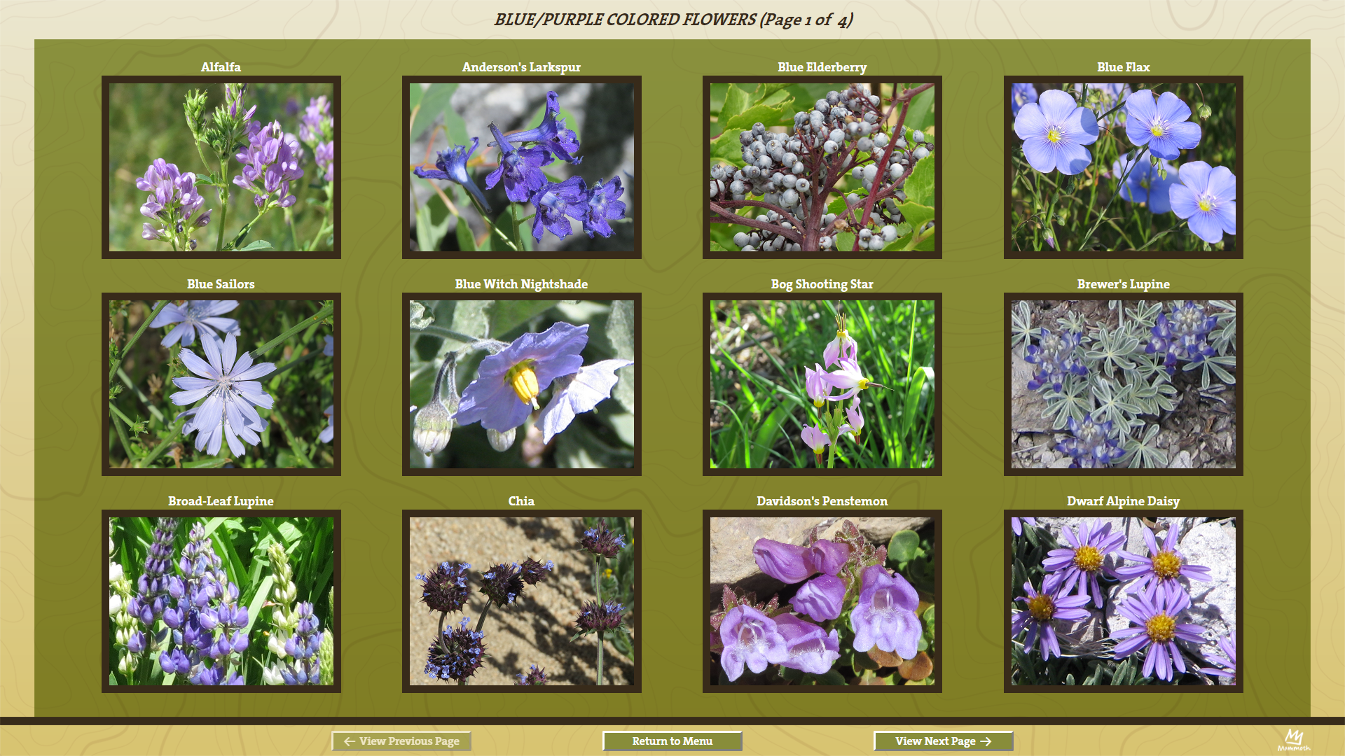The height and width of the screenshot is (756, 1345).
Task: Open the Broad-Leaf Lupine photo
Action: pyautogui.click(x=221, y=601)
